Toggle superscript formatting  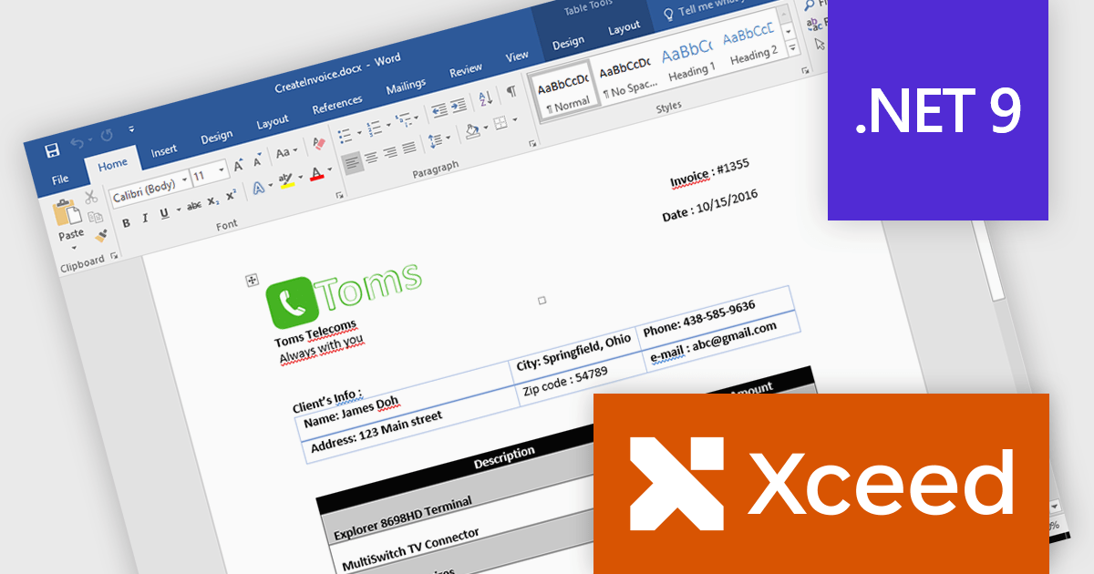coord(231,195)
